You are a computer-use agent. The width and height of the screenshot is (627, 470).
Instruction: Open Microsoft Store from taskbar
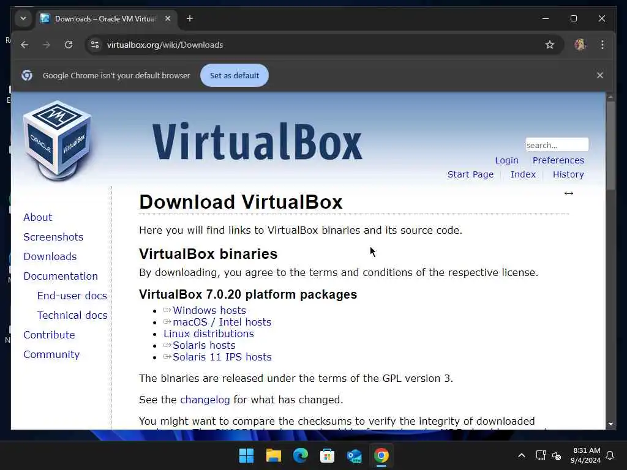pyautogui.click(x=327, y=455)
